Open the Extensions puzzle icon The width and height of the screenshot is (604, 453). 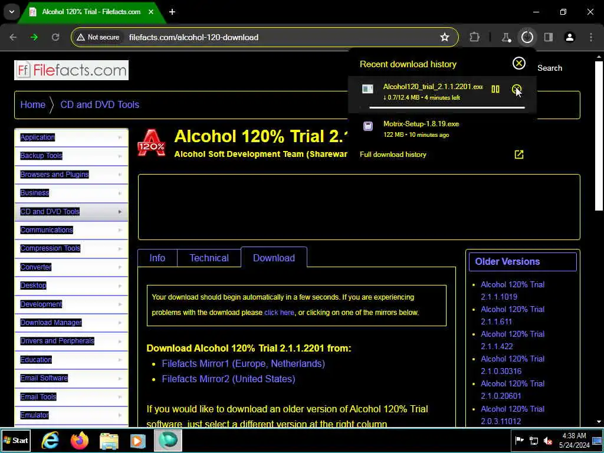[475, 37]
